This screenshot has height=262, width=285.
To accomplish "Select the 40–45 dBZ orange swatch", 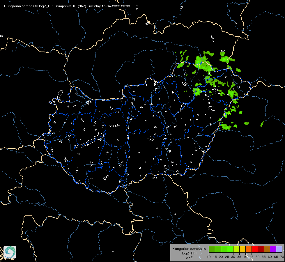I will pos(249,249).
